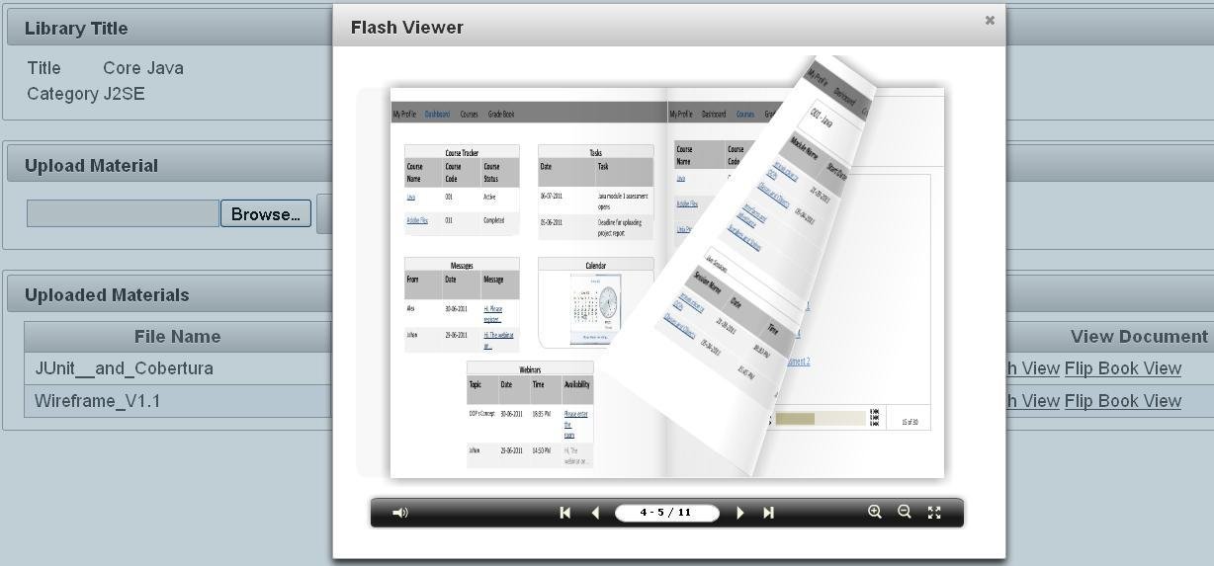Screen dimensions: 1214x566
Task: Click the Category J2SE text
Action: [86, 94]
